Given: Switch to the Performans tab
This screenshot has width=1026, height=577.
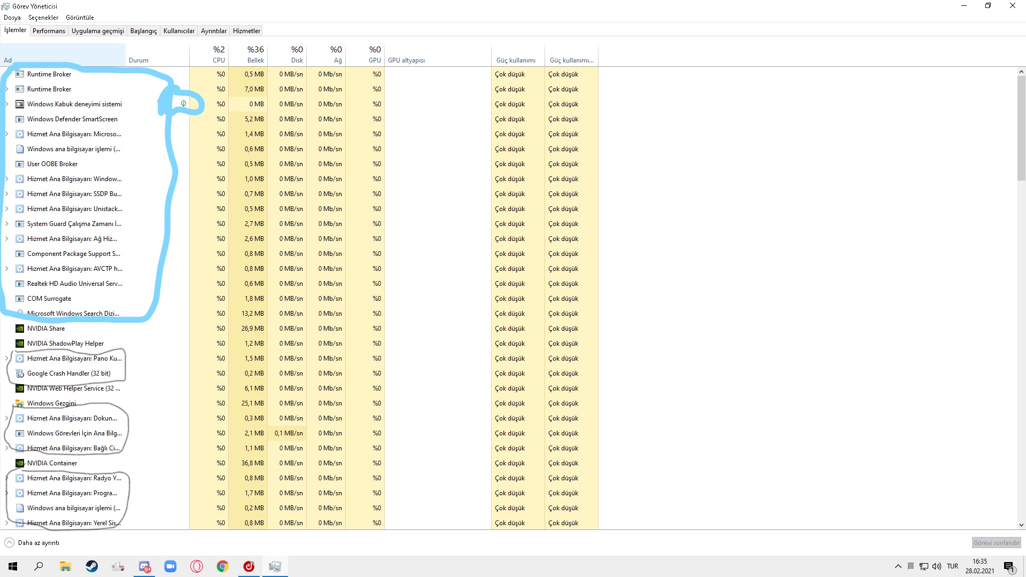Looking at the screenshot, I should [x=49, y=31].
